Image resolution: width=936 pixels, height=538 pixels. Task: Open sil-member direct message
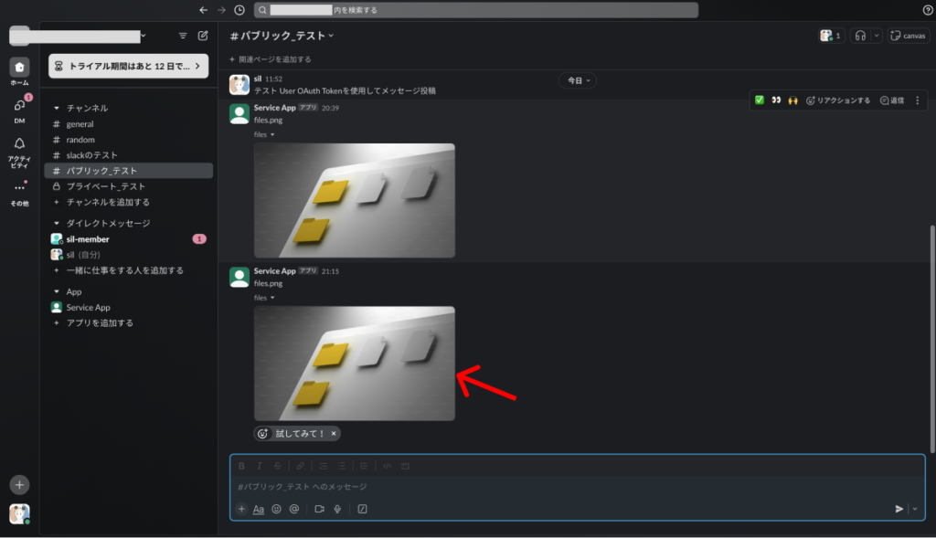(88, 239)
